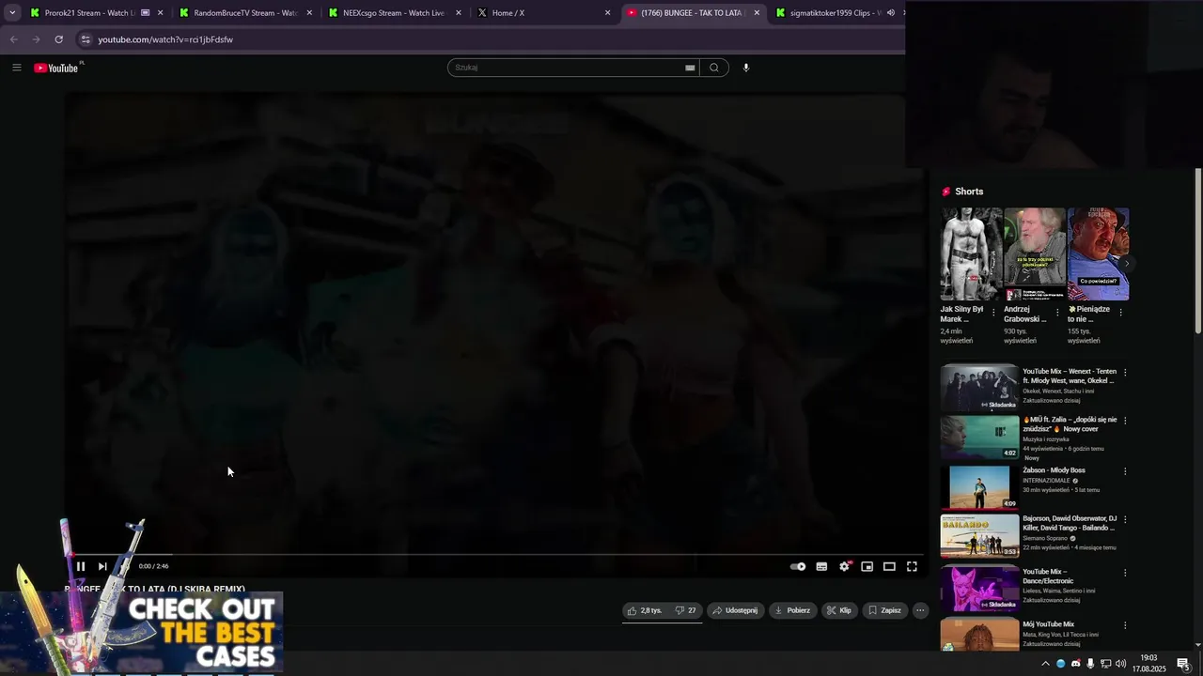1203x676 pixels.
Task: Pause the video
Action: tap(81, 566)
